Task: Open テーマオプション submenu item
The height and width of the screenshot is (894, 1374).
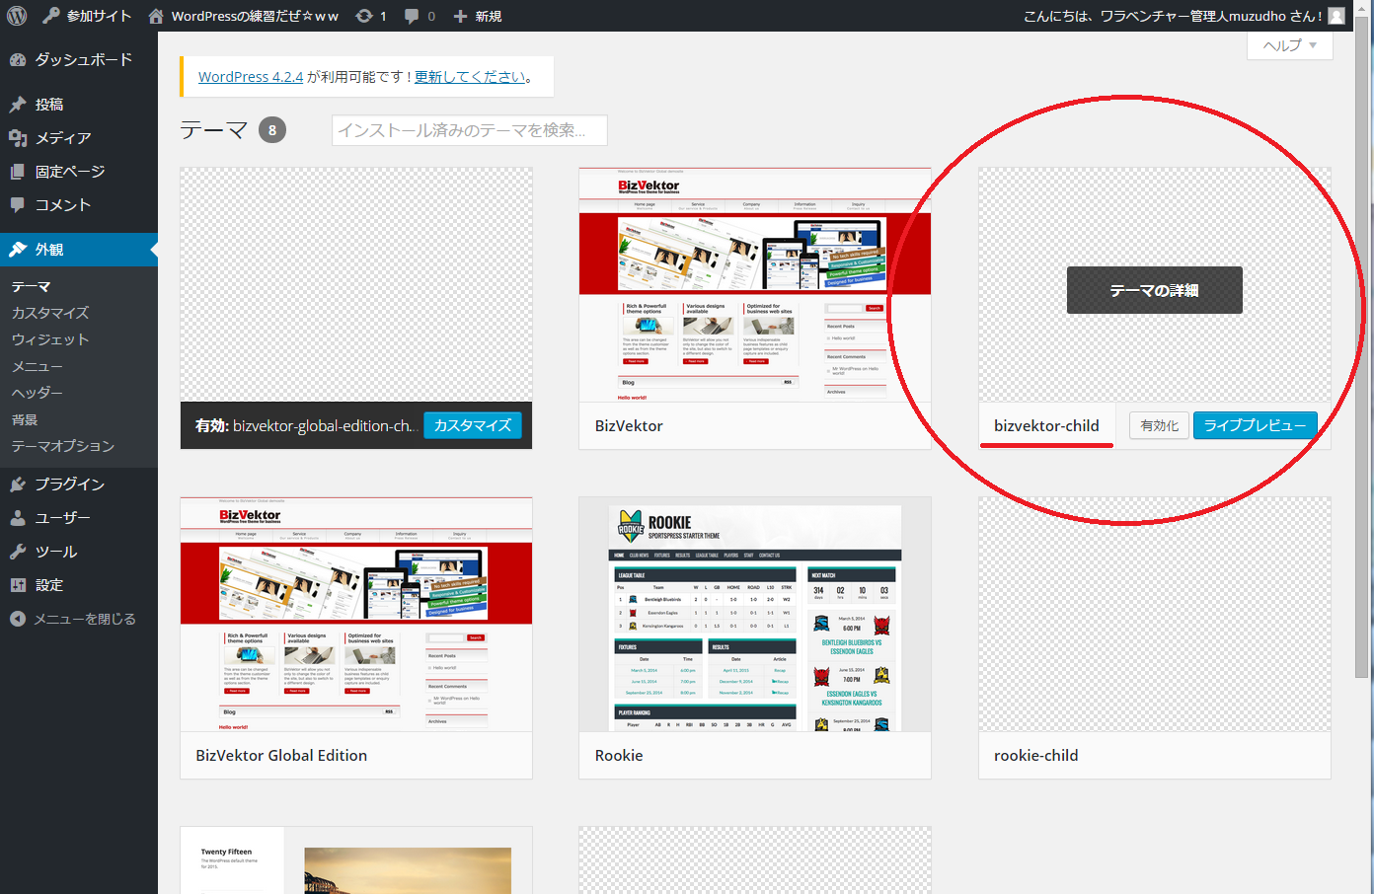Action: tap(63, 446)
